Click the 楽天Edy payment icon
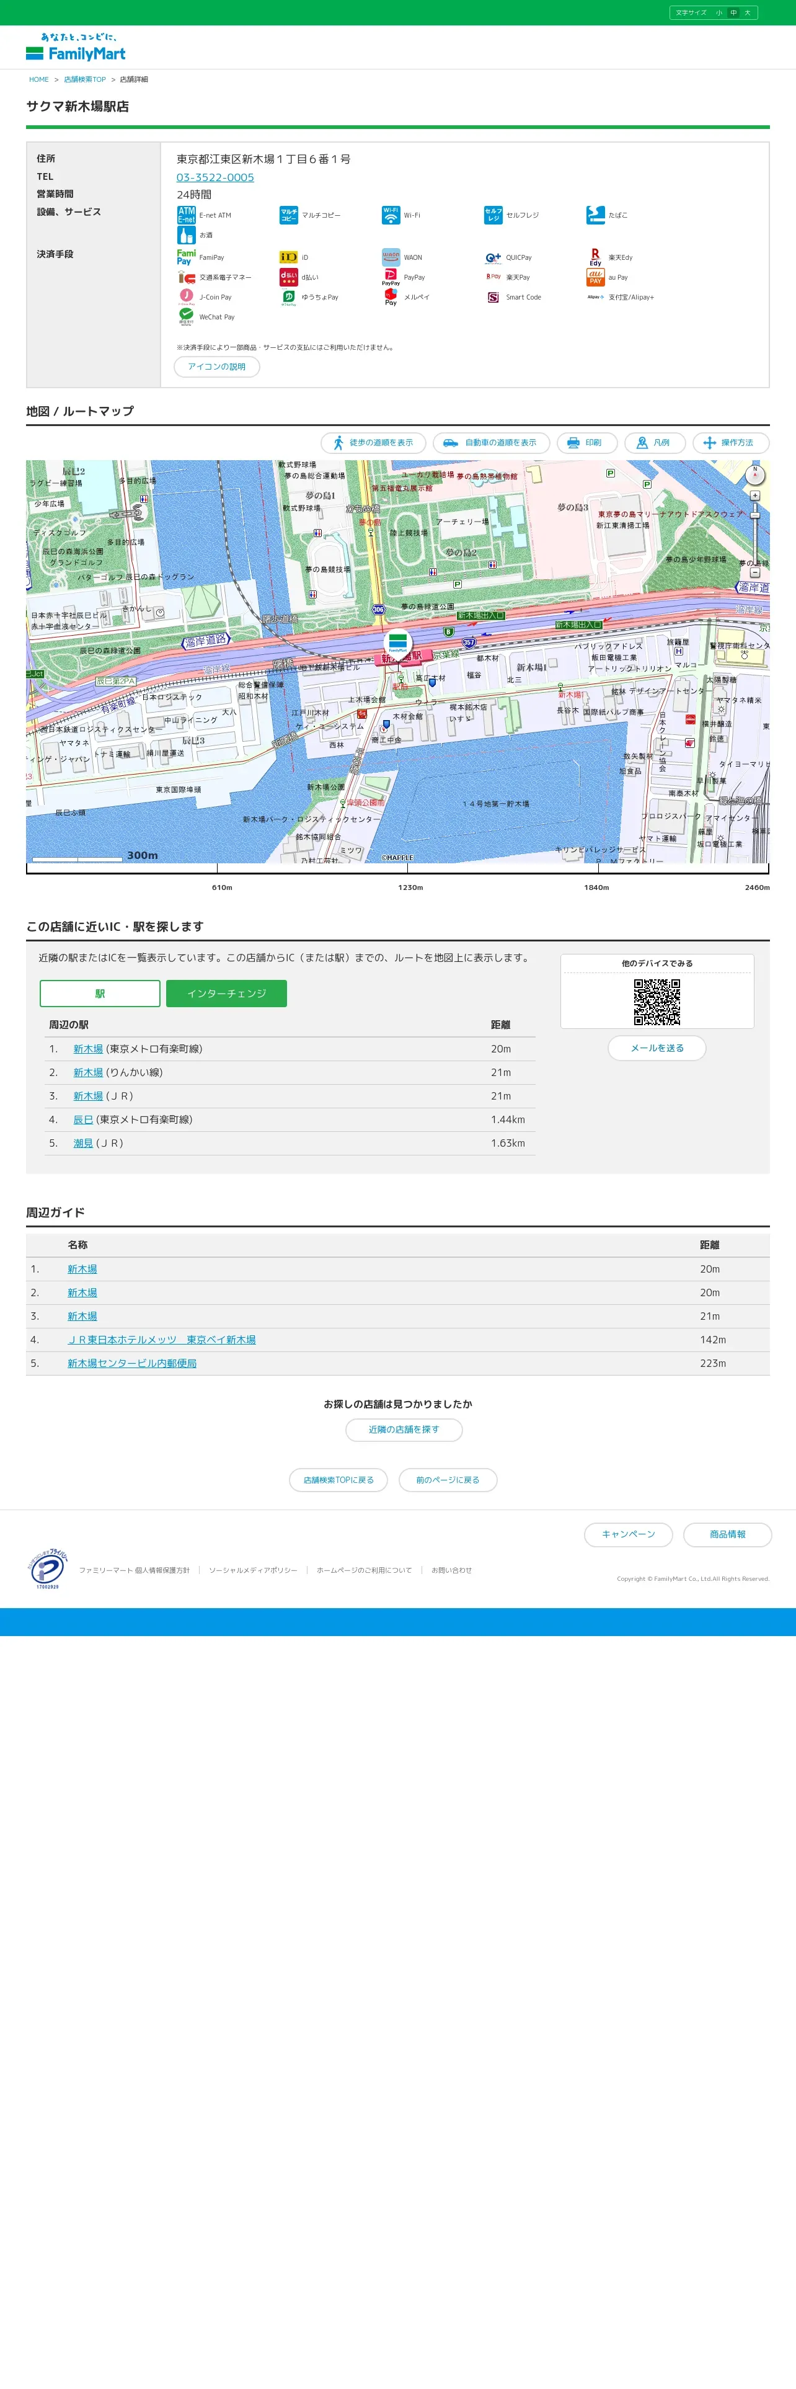 595,258
